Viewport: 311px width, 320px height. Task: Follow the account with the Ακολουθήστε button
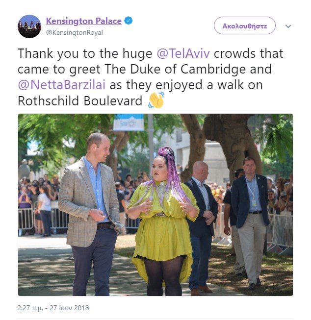245,25
